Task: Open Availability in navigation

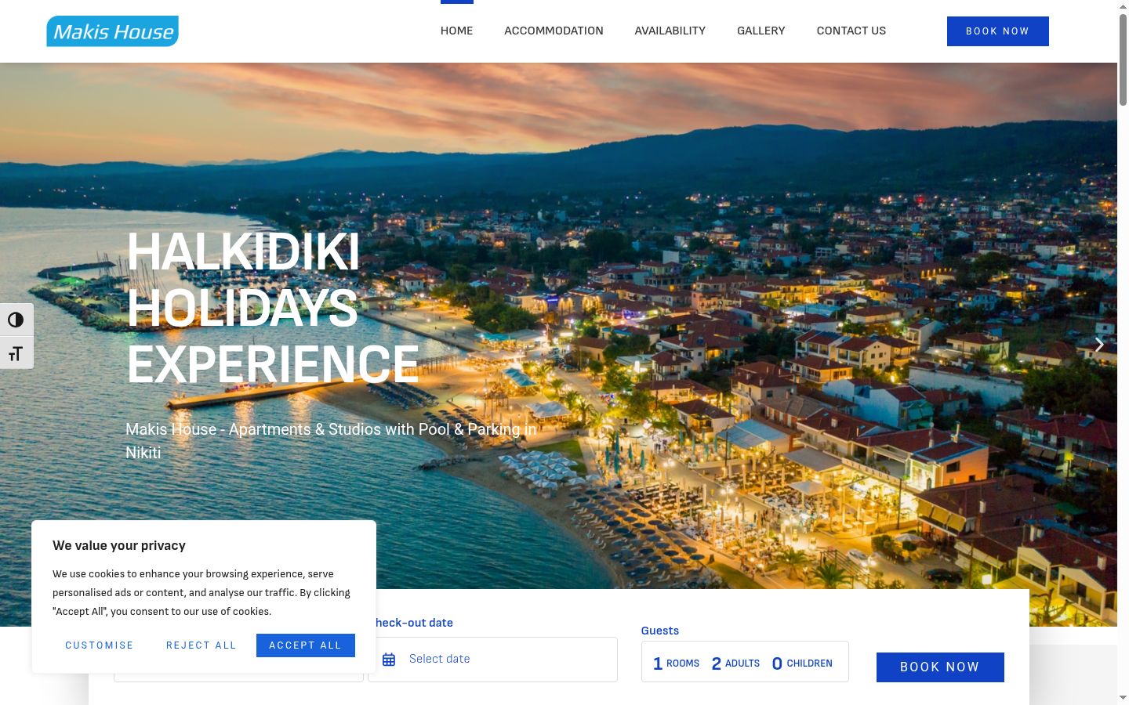Action: pyautogui.click(x=670, y=31)
